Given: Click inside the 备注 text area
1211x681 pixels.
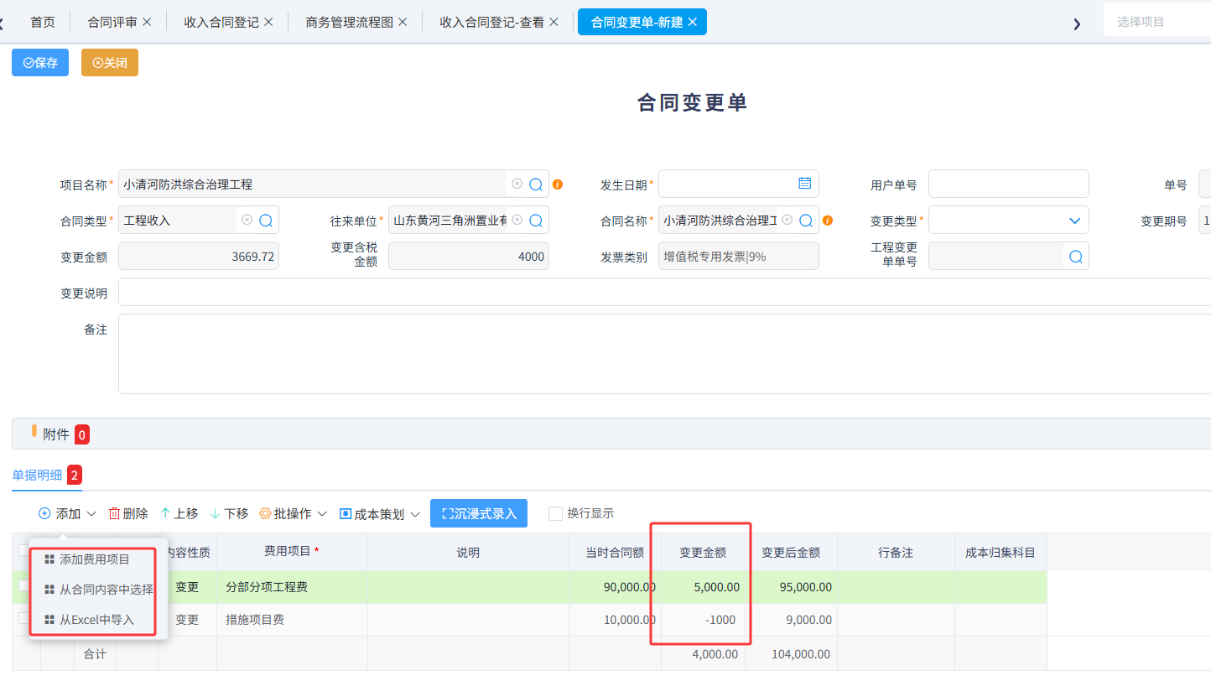Looking at the screenshot, I should pyautogui.click(x=664, y=354).
